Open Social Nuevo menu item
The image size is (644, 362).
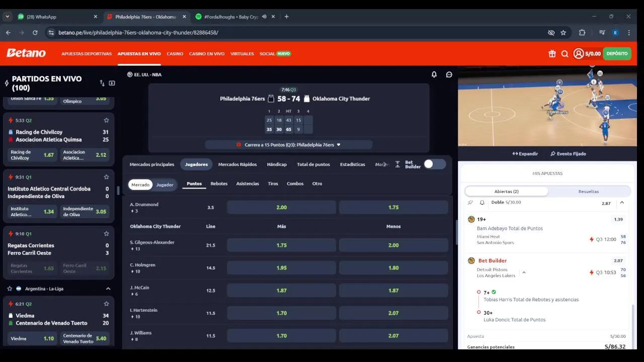(x=275, y=54)
